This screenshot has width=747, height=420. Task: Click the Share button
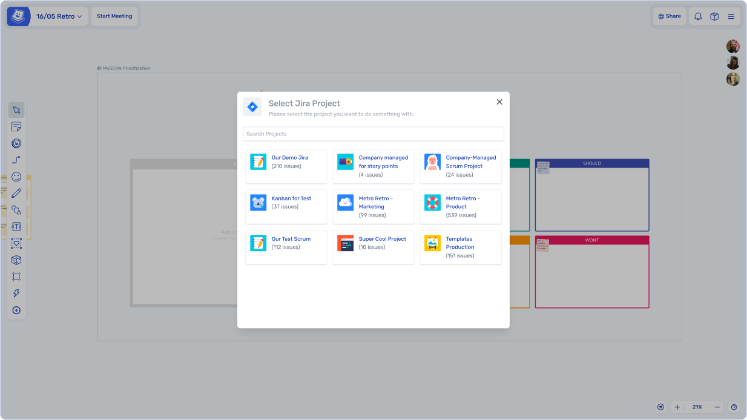tap(670, 16)
